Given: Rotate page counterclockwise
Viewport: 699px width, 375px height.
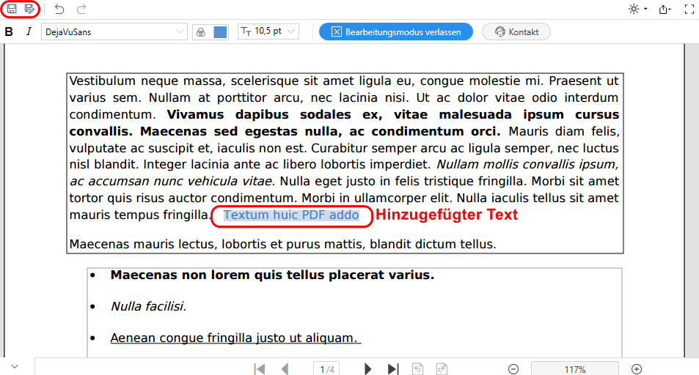Looking at the screenshot, I should 417,368.
